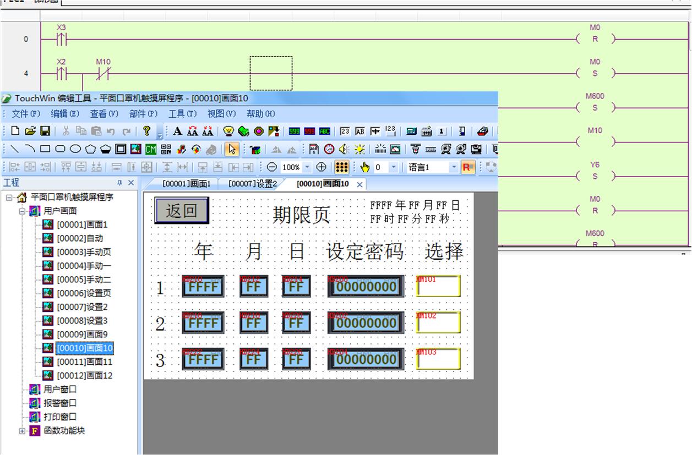Insert a clock component from toolbar
The width and height of the screenshot is (692, 455).
pyautogui.click(x=329, y=149)
